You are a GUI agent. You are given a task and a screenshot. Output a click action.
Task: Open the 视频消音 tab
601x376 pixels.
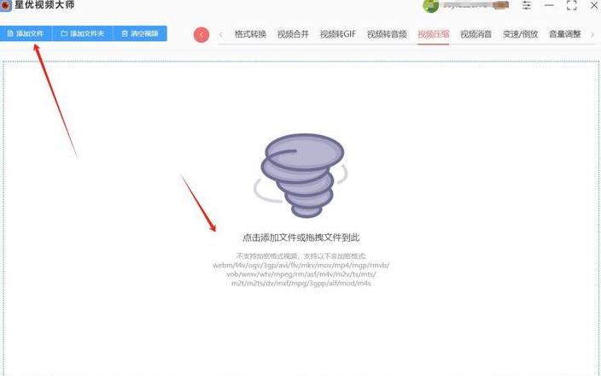476,34
